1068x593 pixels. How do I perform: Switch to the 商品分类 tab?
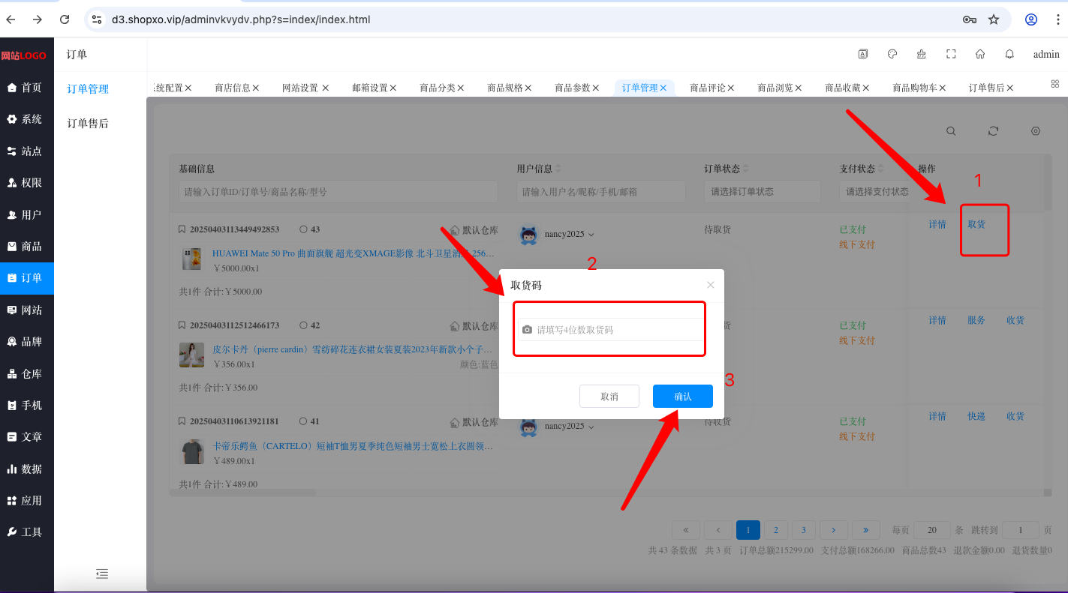coord(438,88)
